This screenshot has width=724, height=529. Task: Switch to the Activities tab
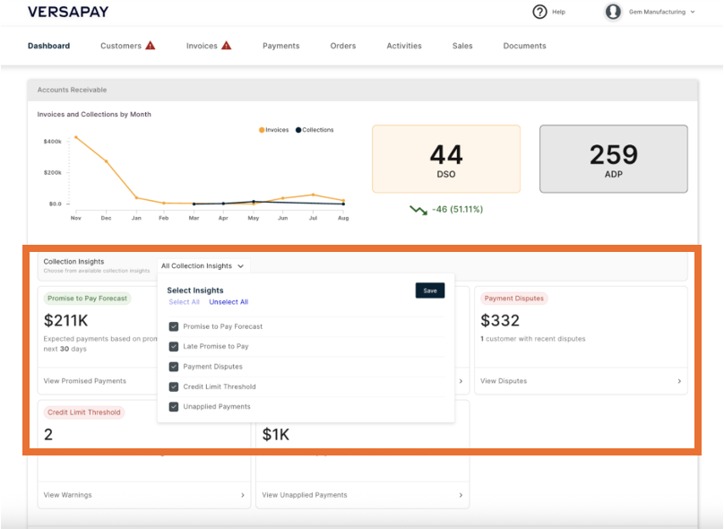pos(404,46)
